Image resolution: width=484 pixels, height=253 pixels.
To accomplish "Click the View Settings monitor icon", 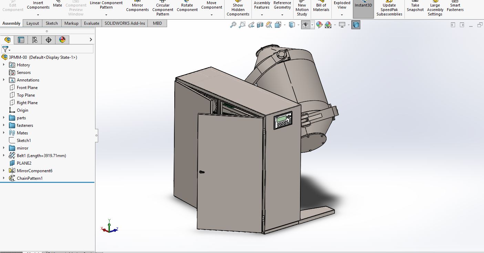I will [x=342, y=25].
